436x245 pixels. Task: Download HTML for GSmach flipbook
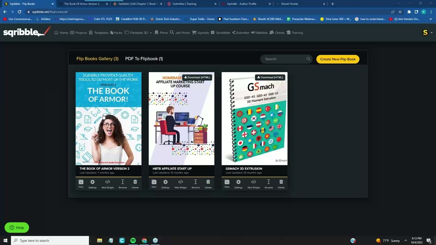point(270,77)
